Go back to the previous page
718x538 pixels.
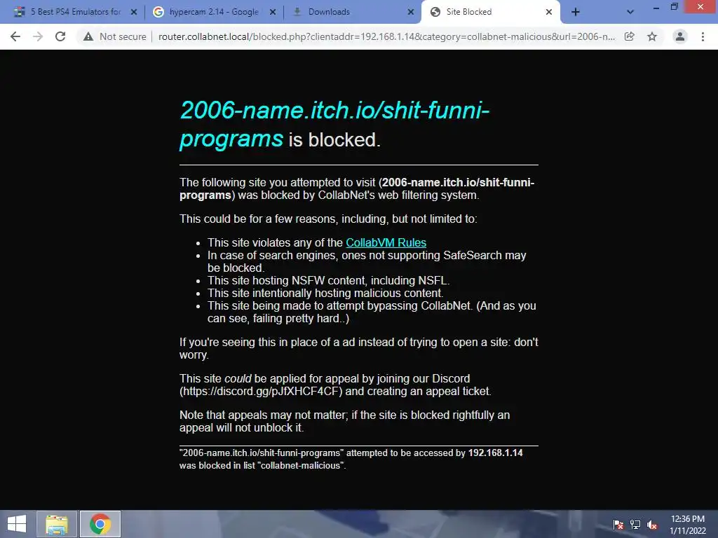(15, 36)
